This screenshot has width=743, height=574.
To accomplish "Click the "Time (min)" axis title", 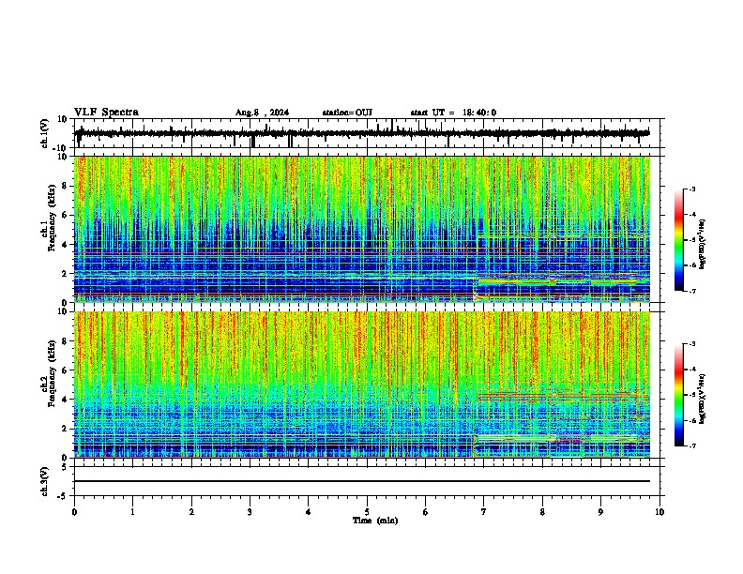I will pos(375,521).
